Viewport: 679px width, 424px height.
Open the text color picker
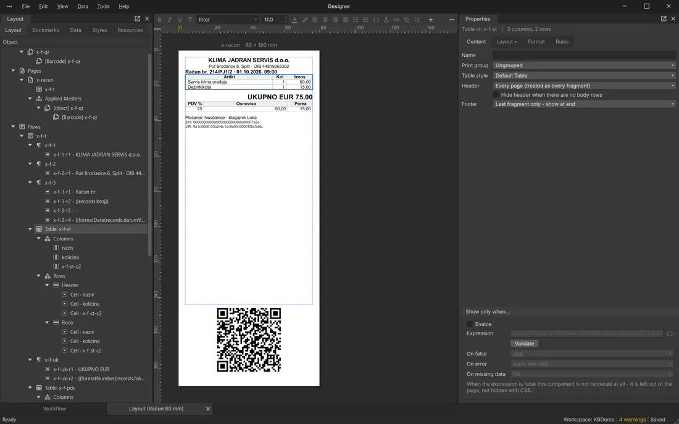pyautogui.click(x=294, y=20)
